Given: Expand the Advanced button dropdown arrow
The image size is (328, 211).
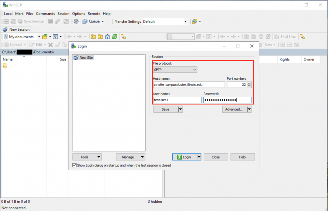Looking at the screenshot, I should pos(249,109).
